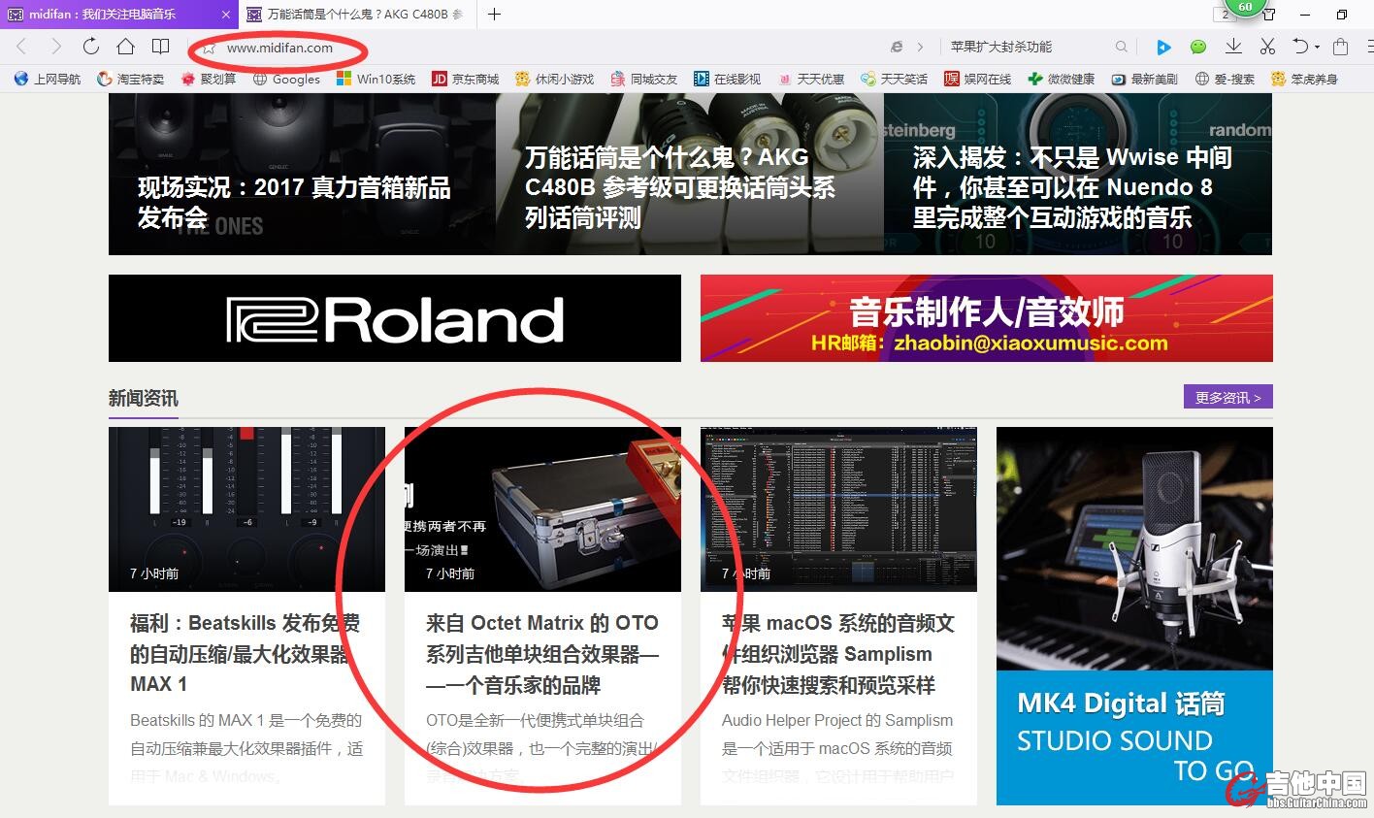Expand the chevron next to the engine icon
This screenshot has height=818, width=1374.
920,47
